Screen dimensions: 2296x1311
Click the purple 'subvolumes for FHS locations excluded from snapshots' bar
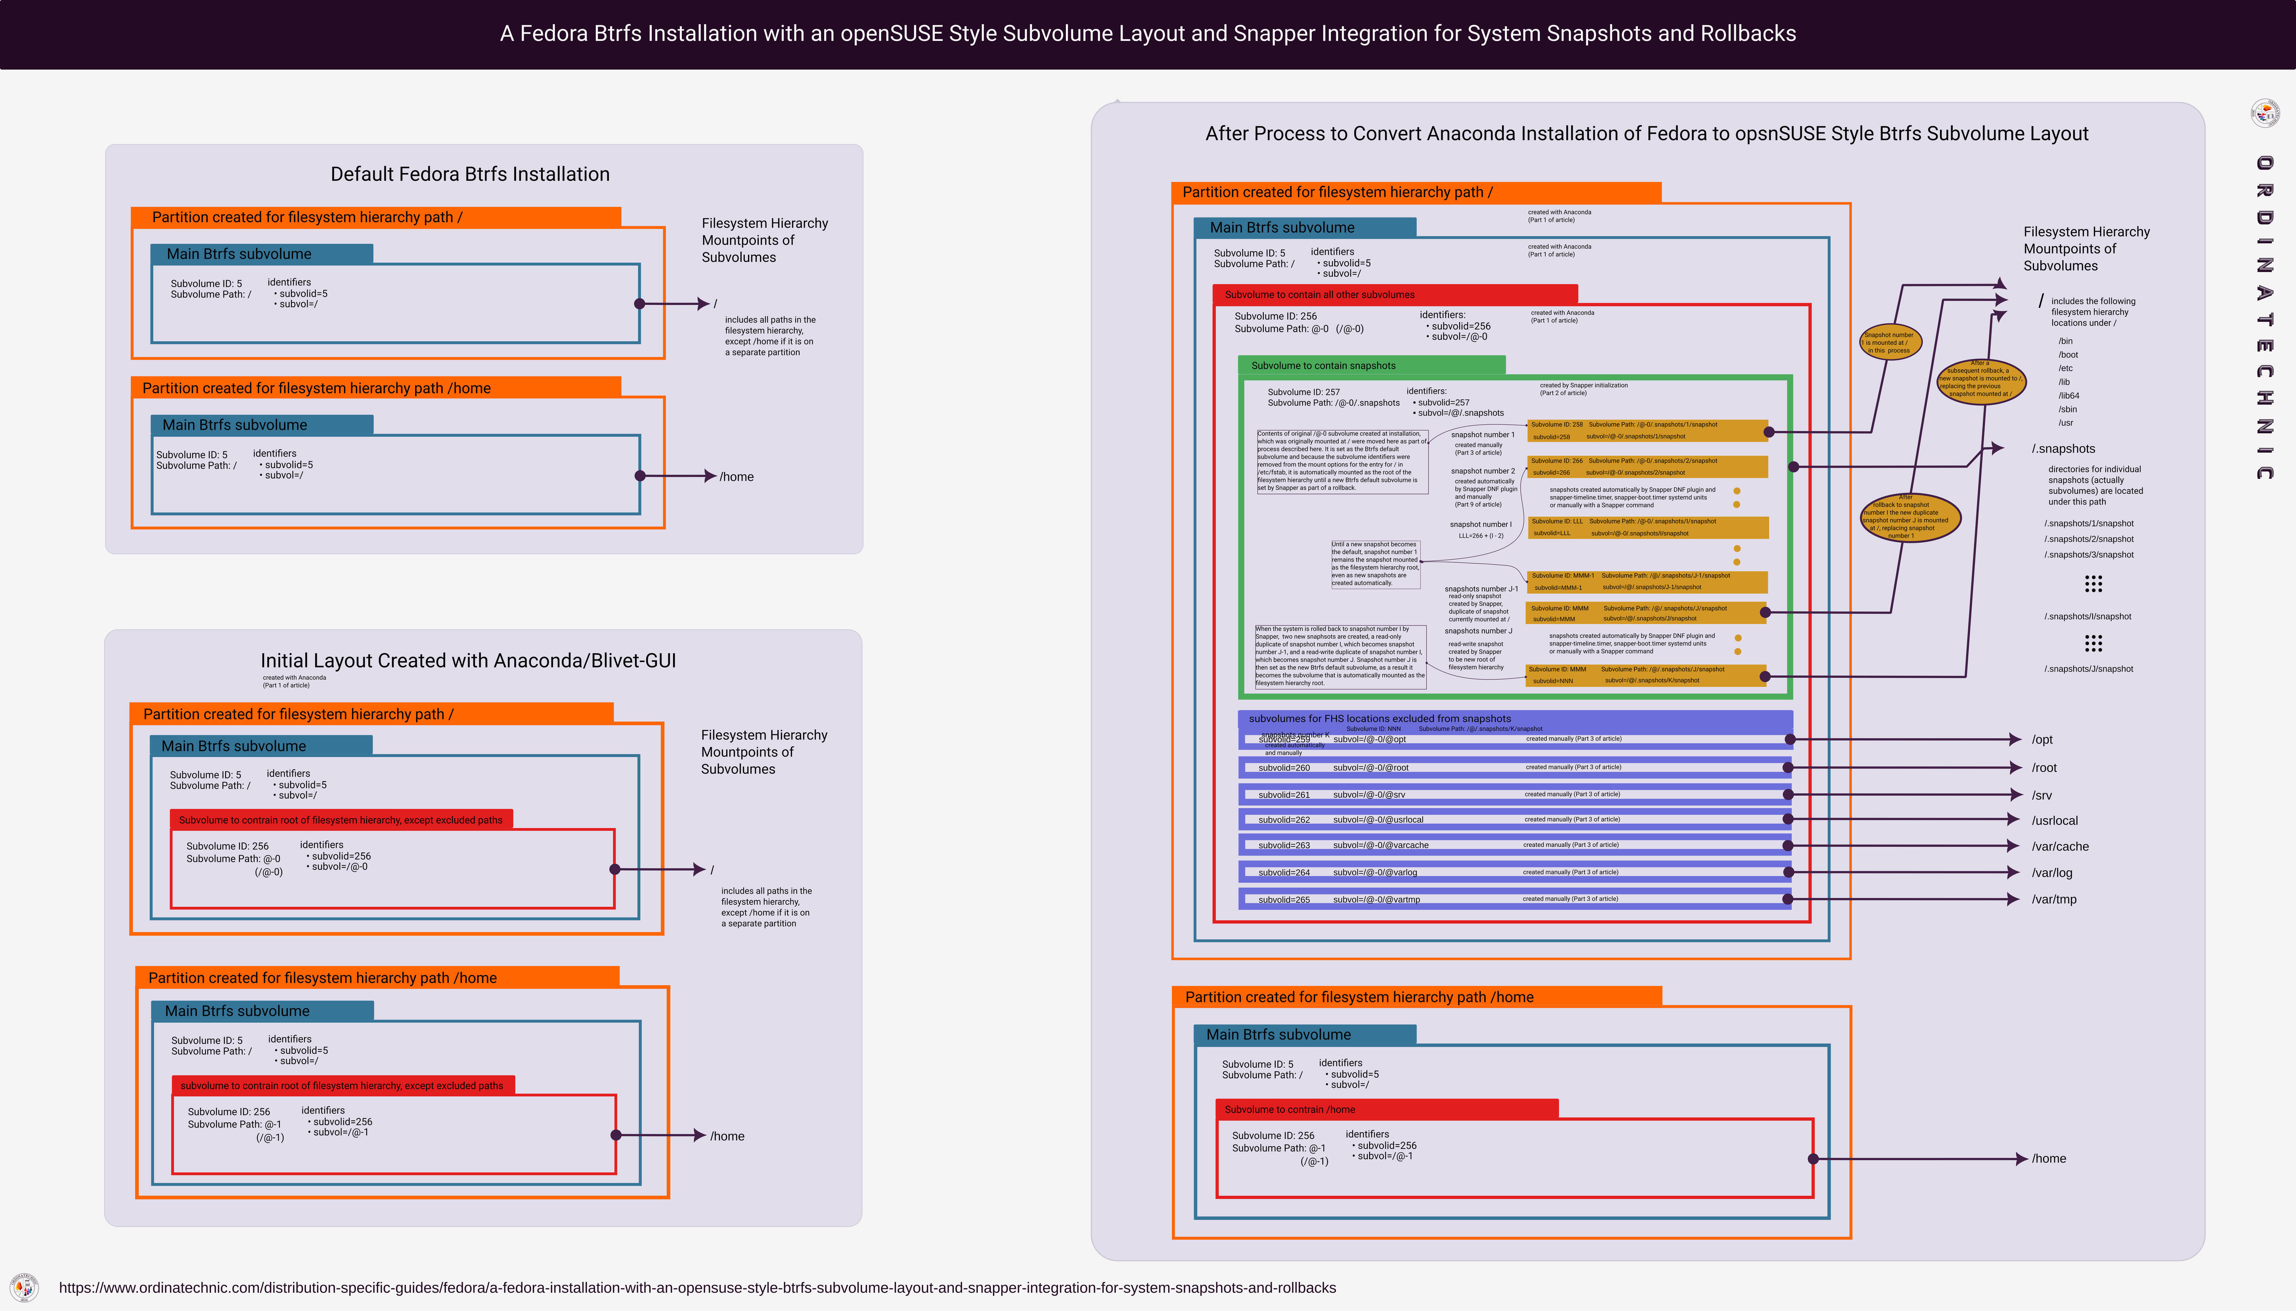[1515, 719]
